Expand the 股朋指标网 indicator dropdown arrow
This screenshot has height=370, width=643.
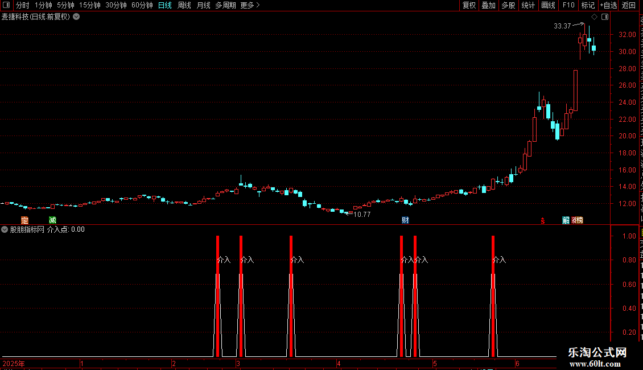click(5, 229)
